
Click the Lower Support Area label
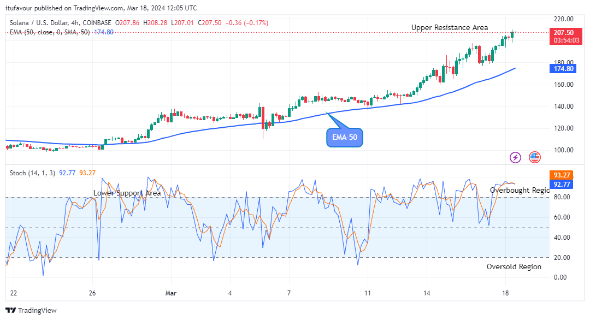127,193
